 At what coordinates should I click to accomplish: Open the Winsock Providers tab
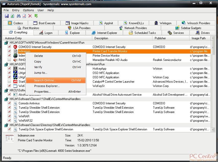point(196,23)
